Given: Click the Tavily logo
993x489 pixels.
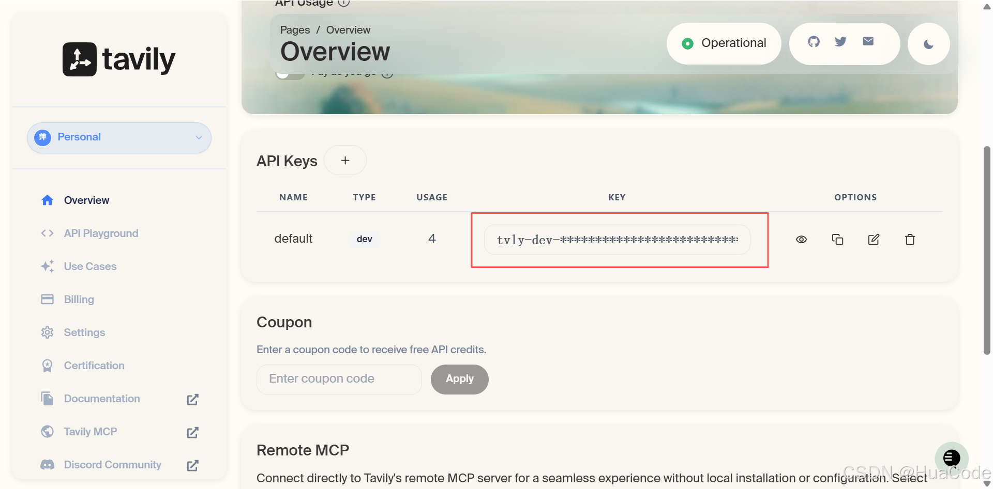Looking at the screenshot, I should 119,59.
